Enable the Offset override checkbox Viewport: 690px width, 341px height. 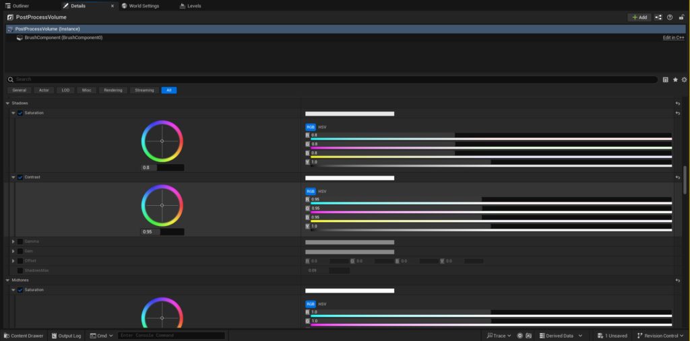tap(20, 261)
